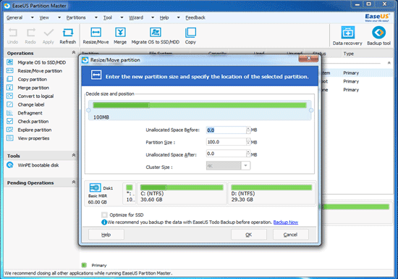This screenshot has height=279, width=398.
Task: Select the C: (NTFS) 30.60 GB partition
Action: [x=182, y=193]
